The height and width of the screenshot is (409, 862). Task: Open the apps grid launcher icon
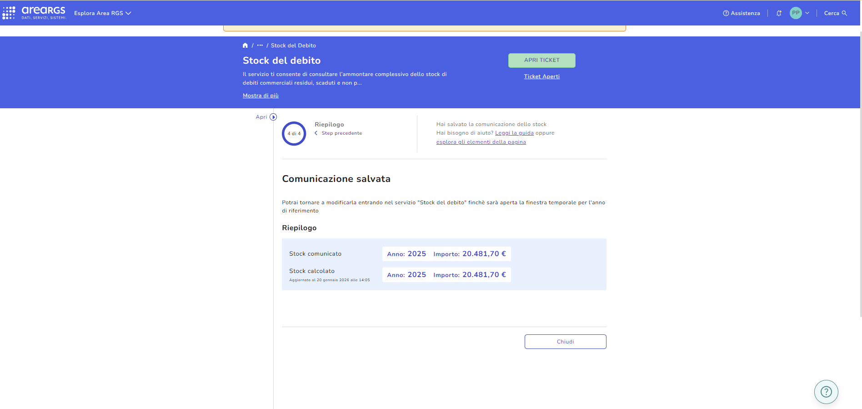[x=9, y=13]
